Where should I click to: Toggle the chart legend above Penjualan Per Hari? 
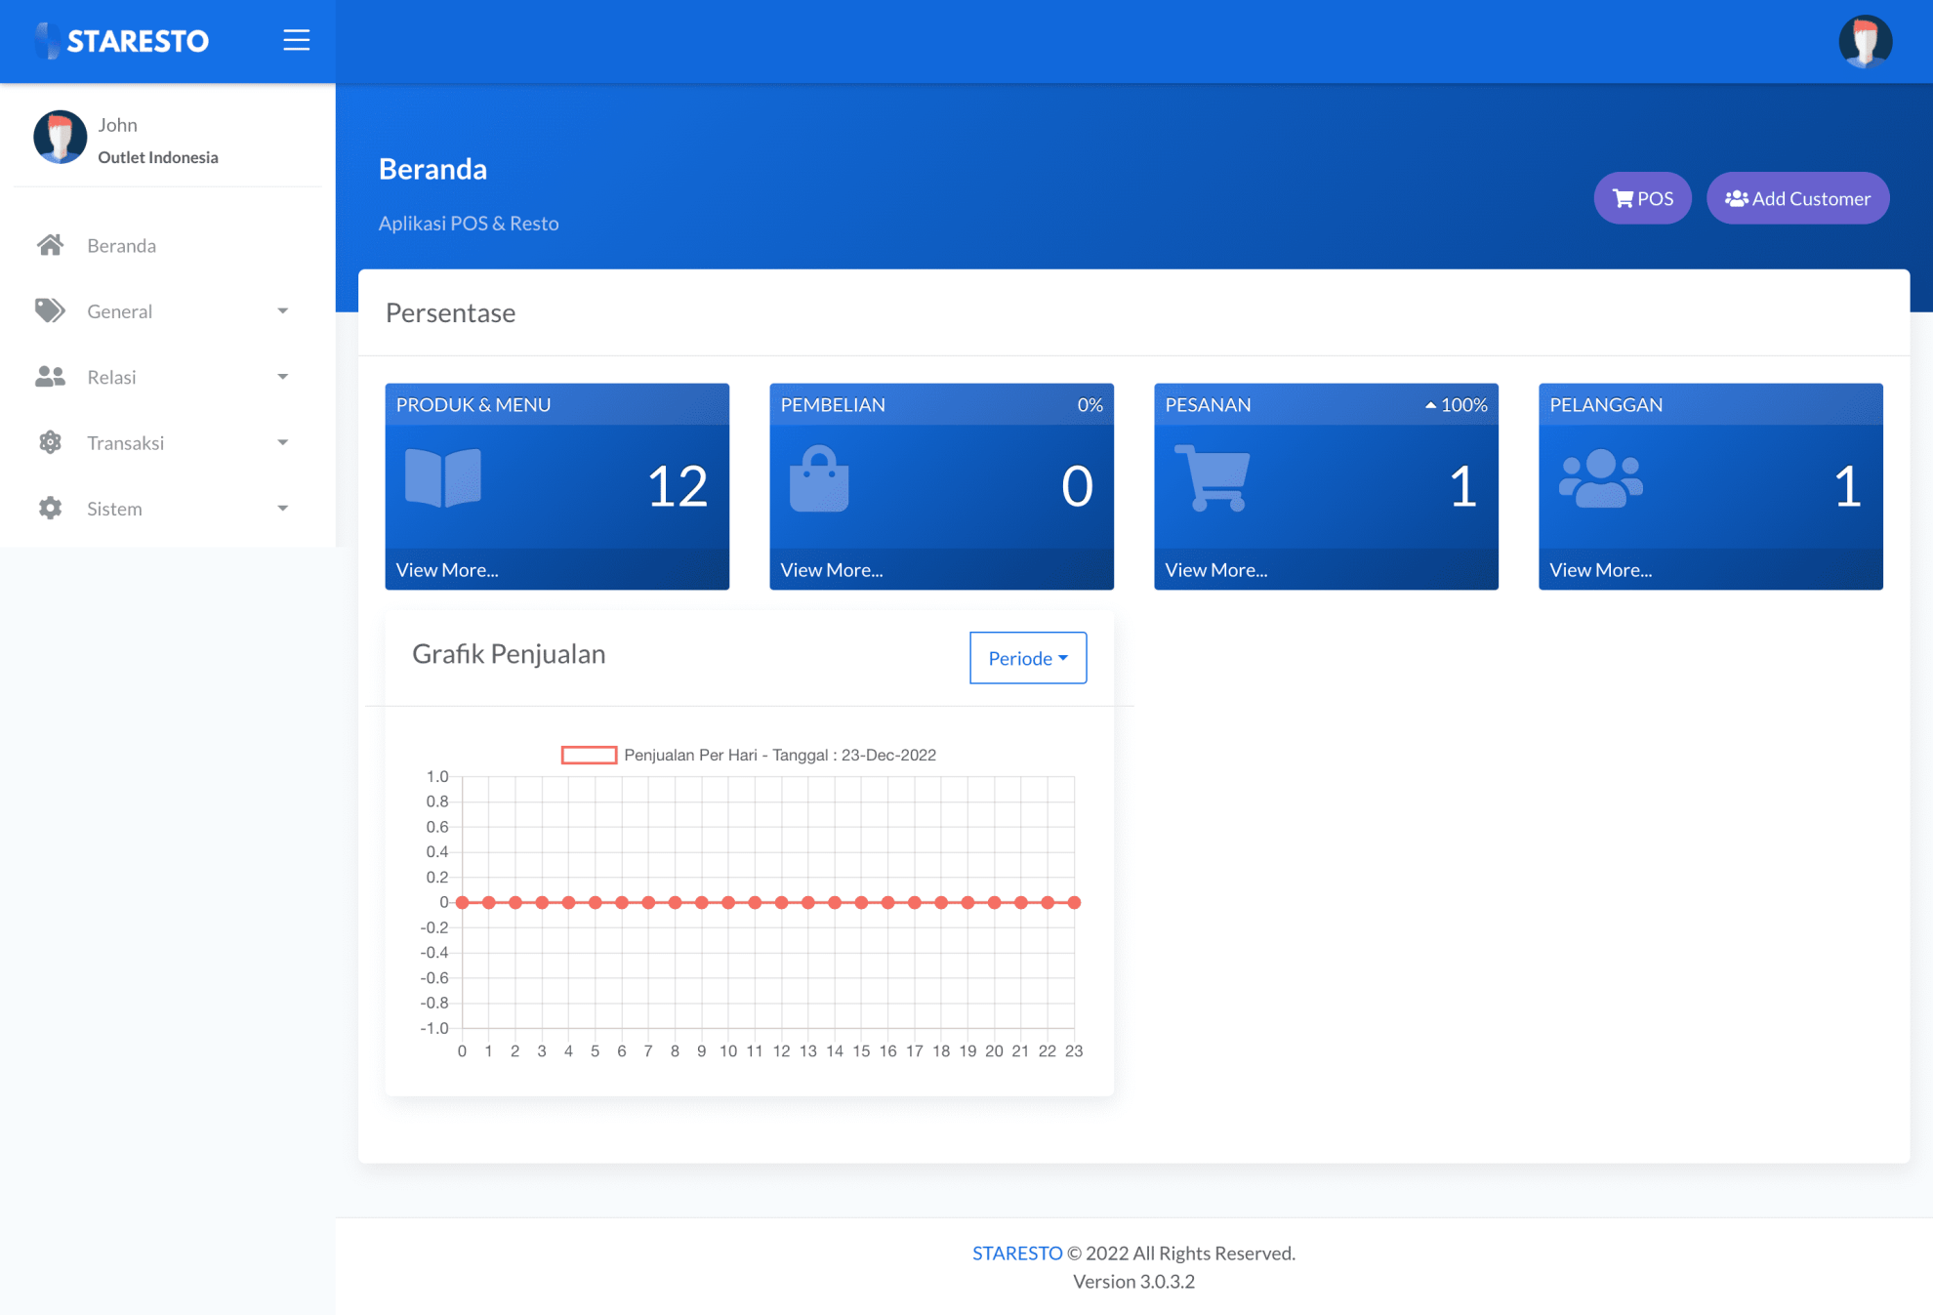pos(589,754)
